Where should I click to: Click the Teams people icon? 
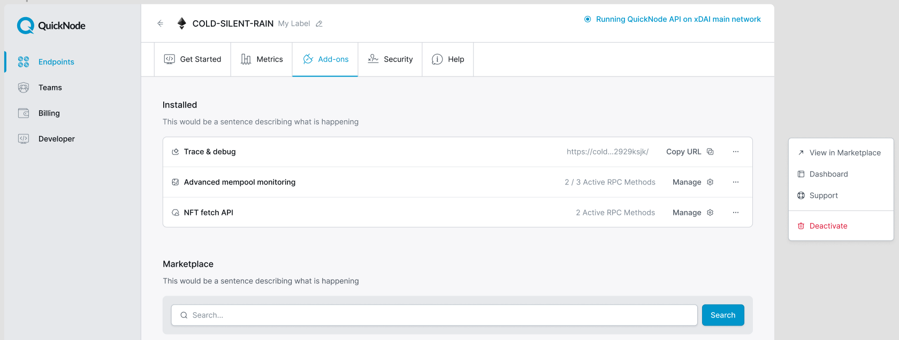pos(24,88)
